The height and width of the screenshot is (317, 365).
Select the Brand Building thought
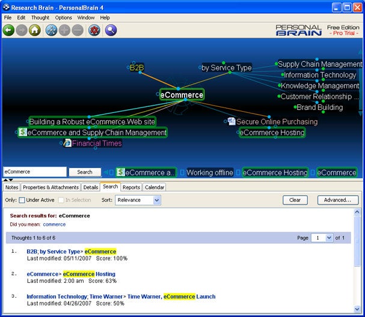coord(320,107)
